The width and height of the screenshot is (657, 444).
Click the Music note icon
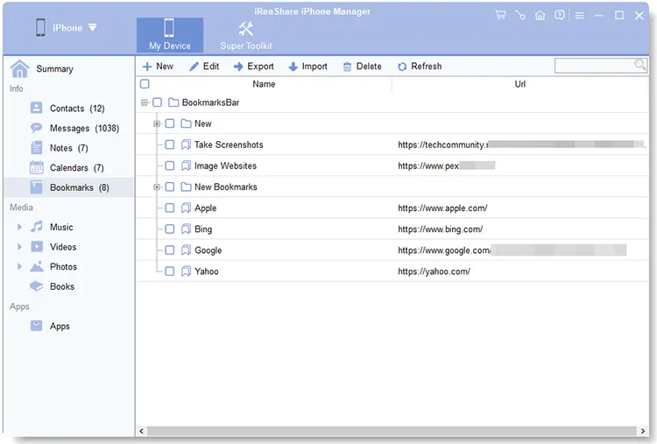tap(37, 227)
